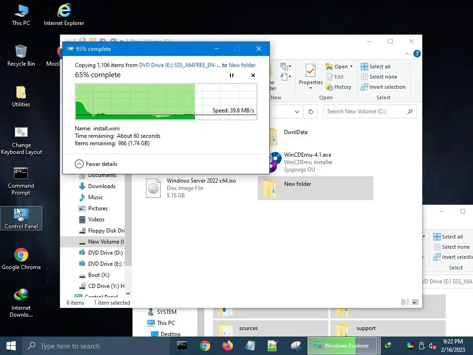Open Chrome from the taskbar

click(205, 346)
